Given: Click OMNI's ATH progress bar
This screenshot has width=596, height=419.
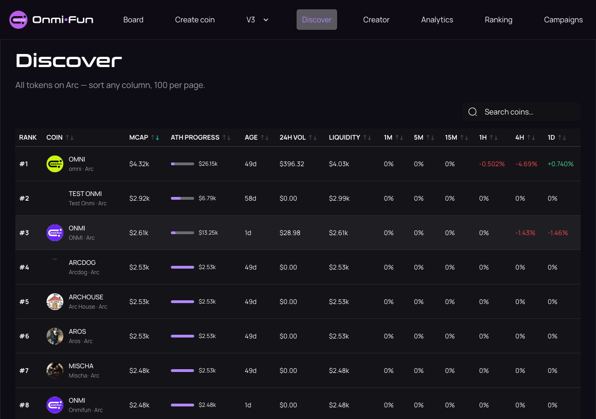Looking at the screenshot, I should click(183, 164).
